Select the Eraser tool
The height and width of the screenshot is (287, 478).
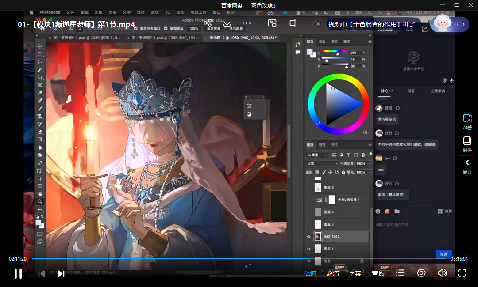40,132
